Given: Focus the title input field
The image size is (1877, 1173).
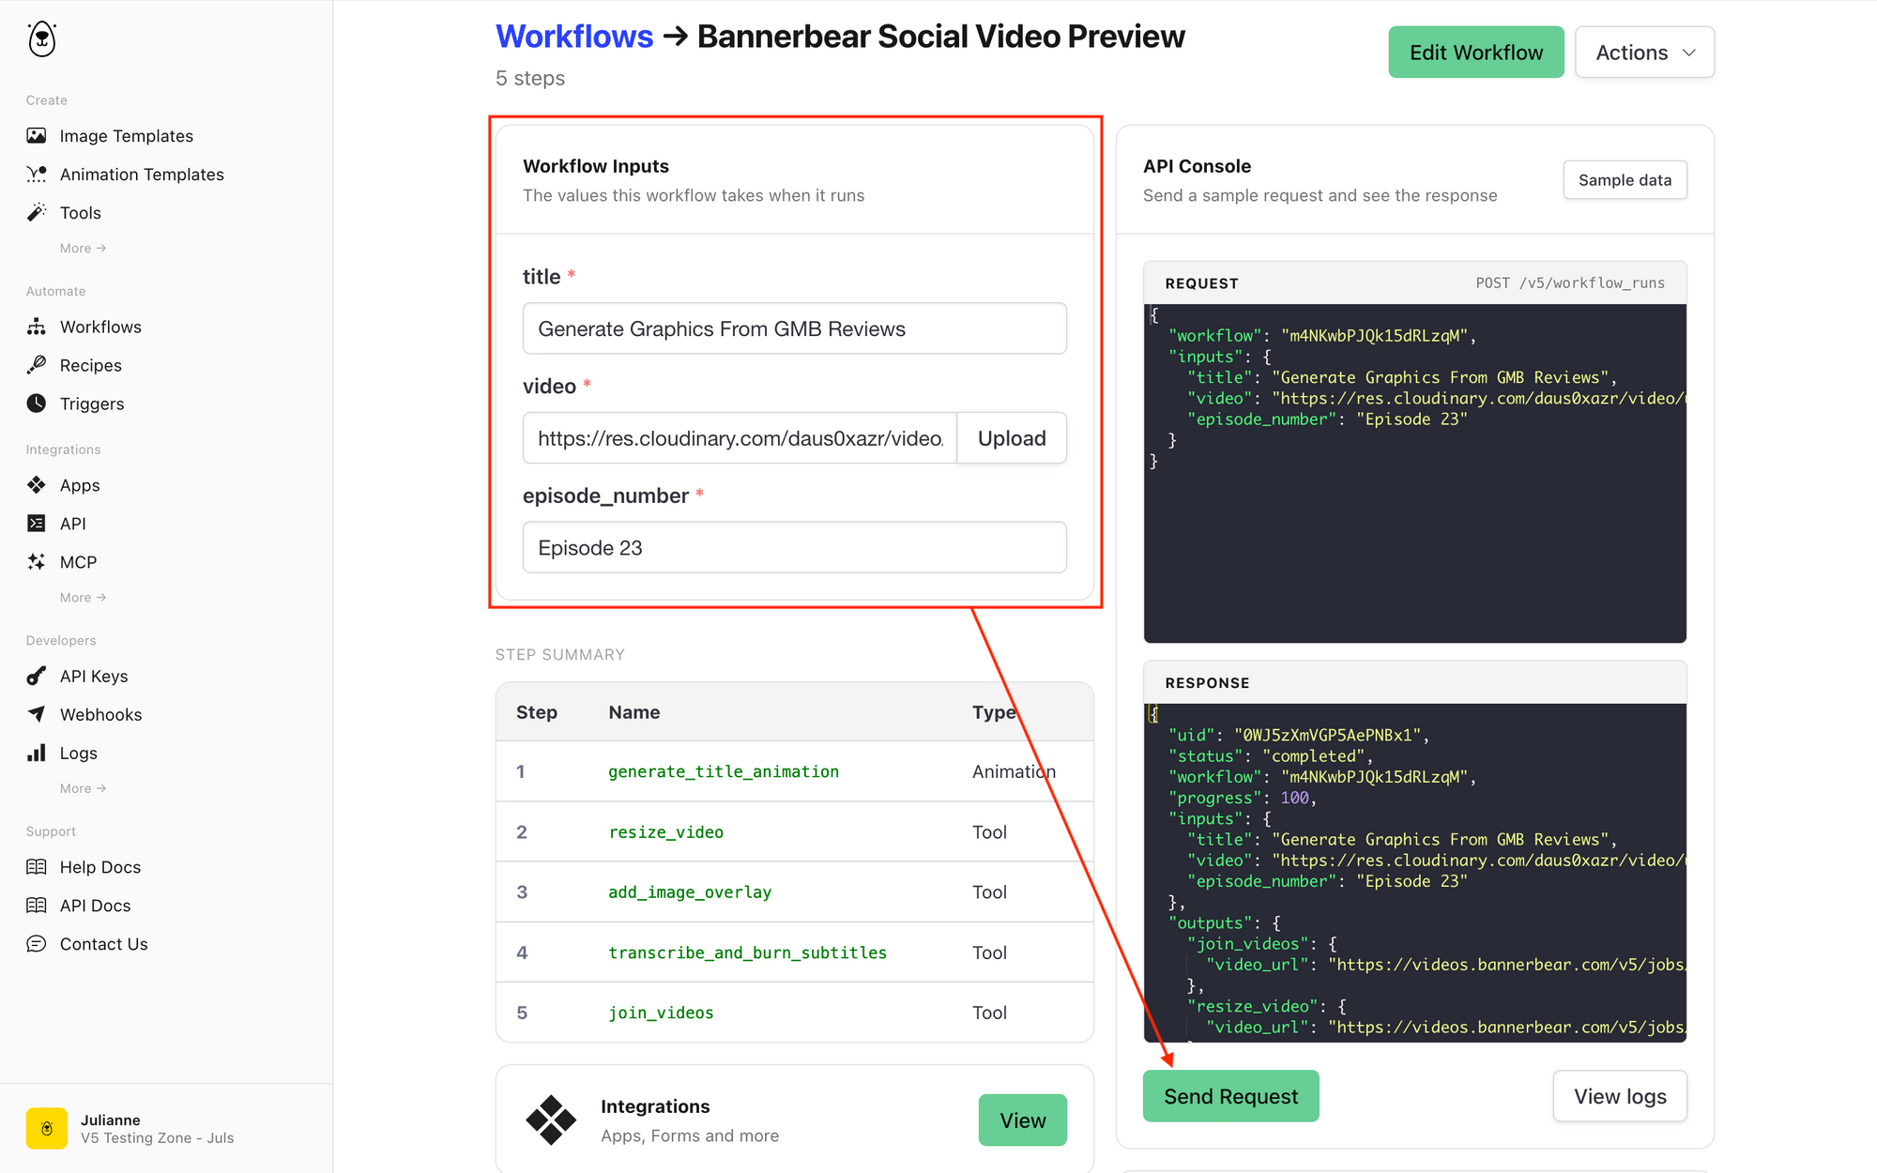Looking at the screenshot, I should point(795,328).
